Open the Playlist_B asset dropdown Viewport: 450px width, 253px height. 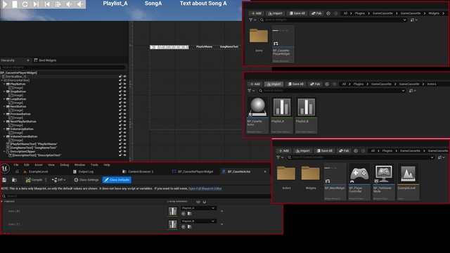click(198, 221)
